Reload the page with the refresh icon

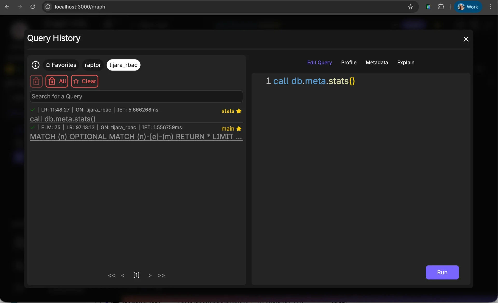pos(32,7)
